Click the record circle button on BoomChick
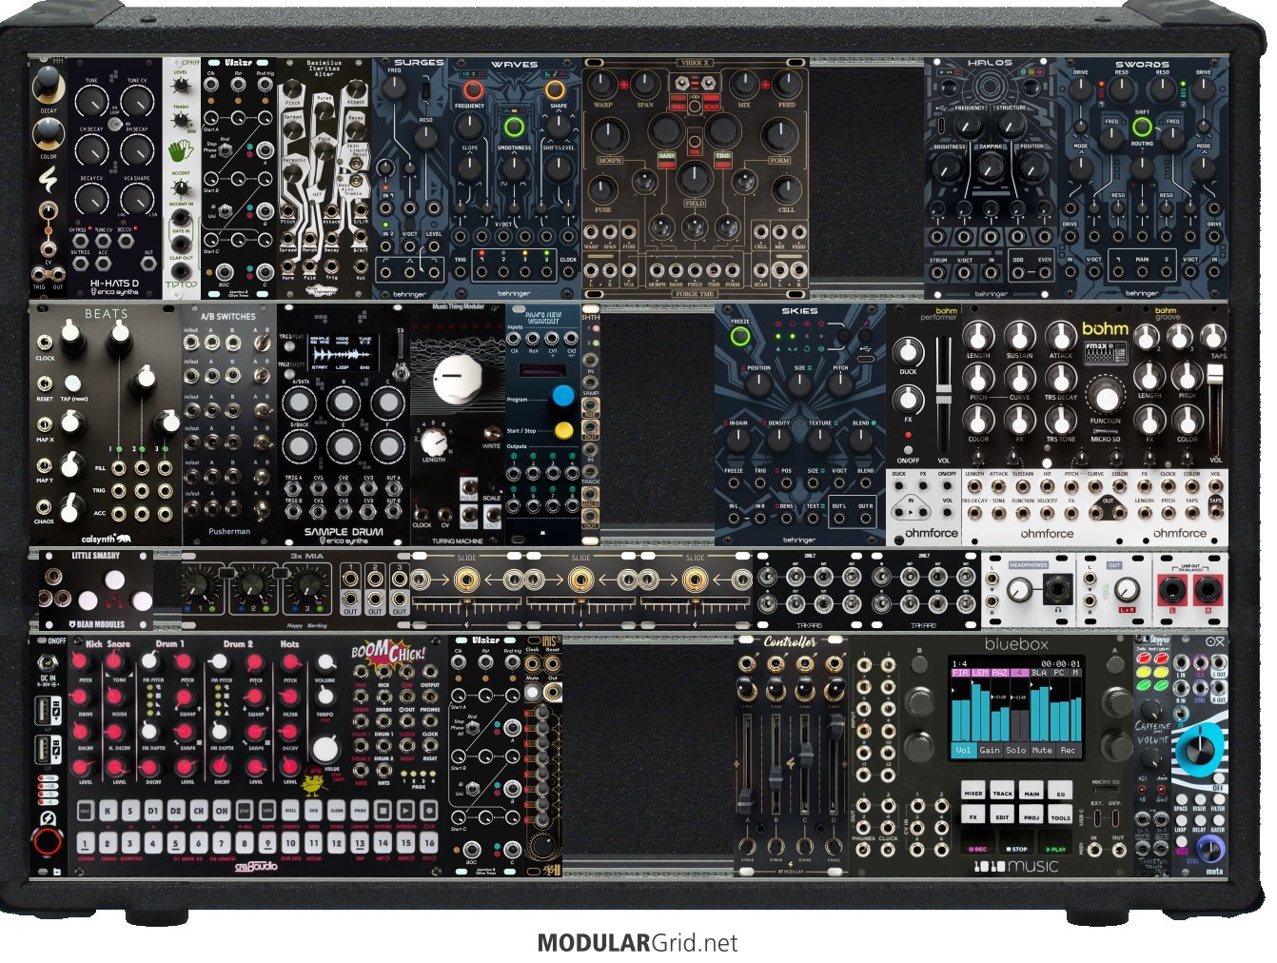Viewport: 1277px width, 963px height. (428, 812)
